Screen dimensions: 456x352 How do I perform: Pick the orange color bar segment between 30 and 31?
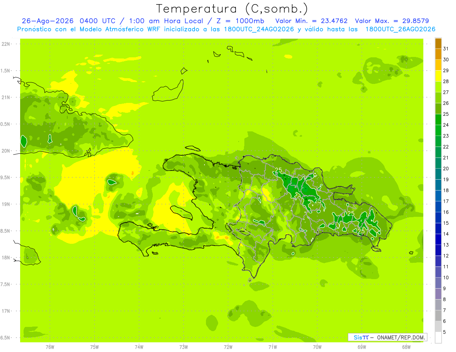pos(438,54)
